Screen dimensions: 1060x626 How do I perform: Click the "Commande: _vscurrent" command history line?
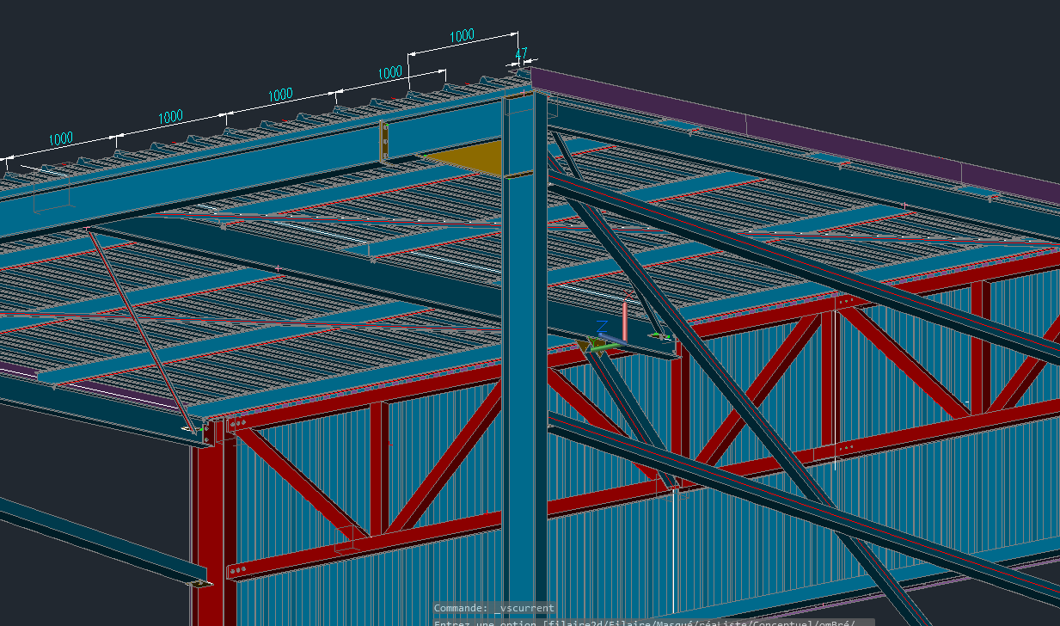point(494,608)
